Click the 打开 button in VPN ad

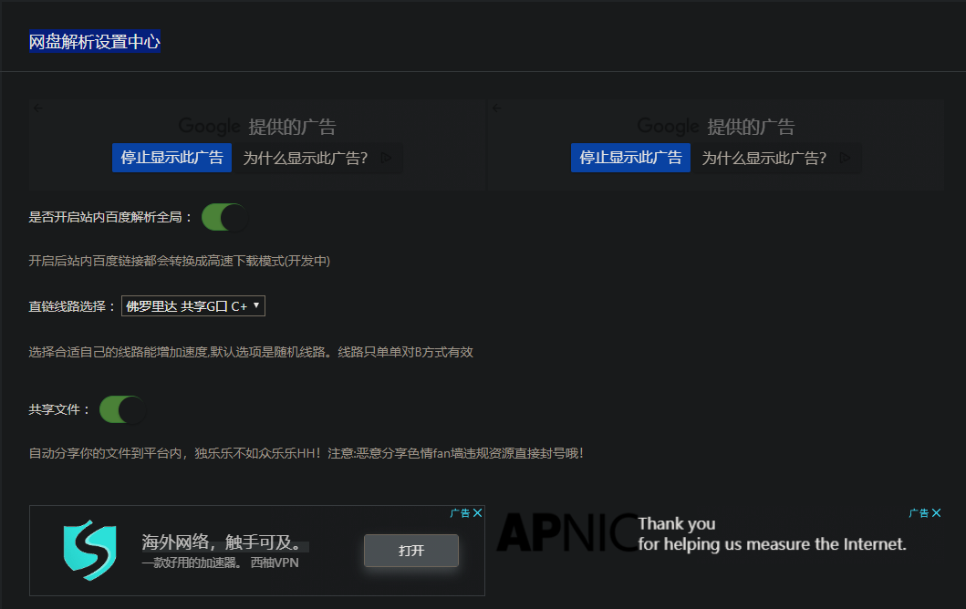410,551
